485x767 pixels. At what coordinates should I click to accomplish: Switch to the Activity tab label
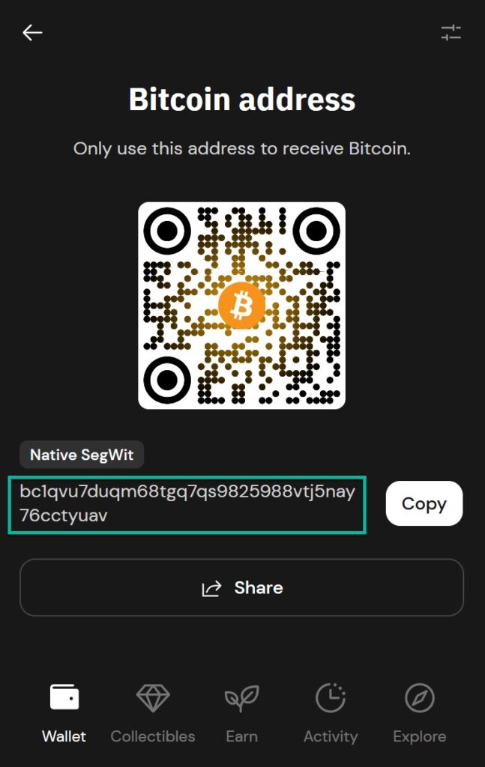coord(331,737)
